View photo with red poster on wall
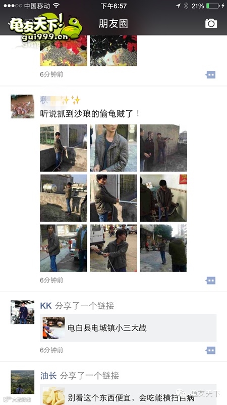 [x=163, y=198]
